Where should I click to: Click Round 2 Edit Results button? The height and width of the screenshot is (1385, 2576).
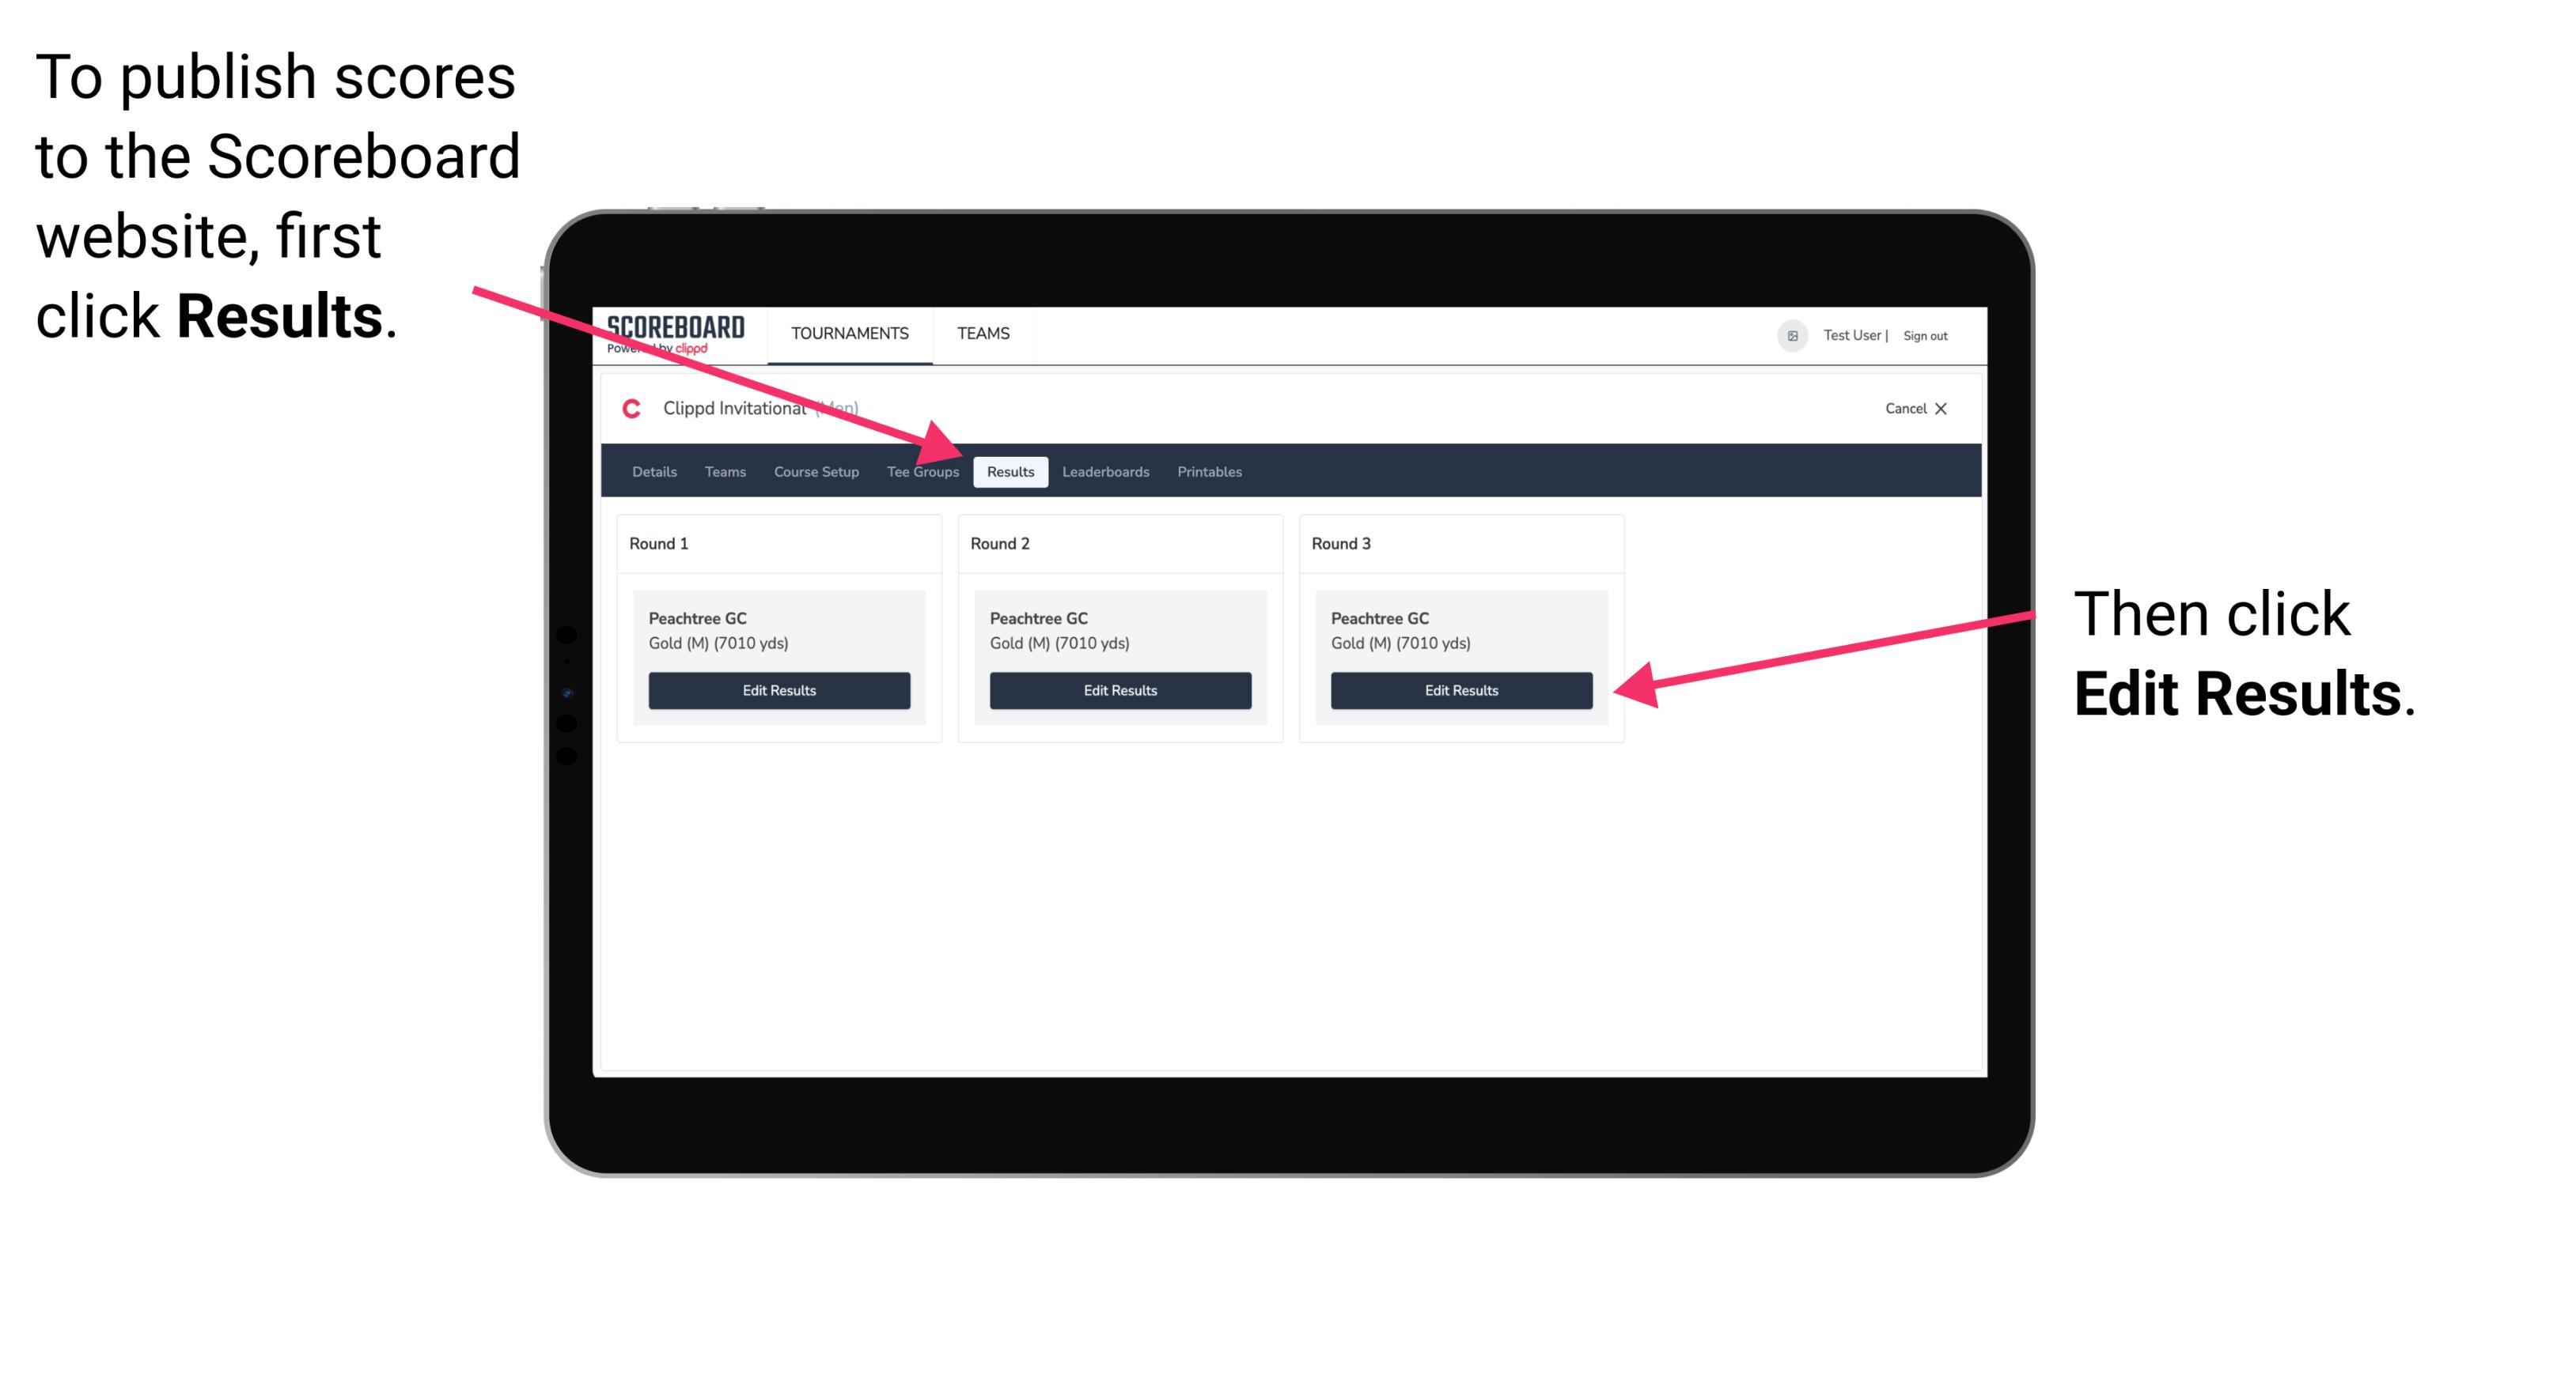(1122, 691)
